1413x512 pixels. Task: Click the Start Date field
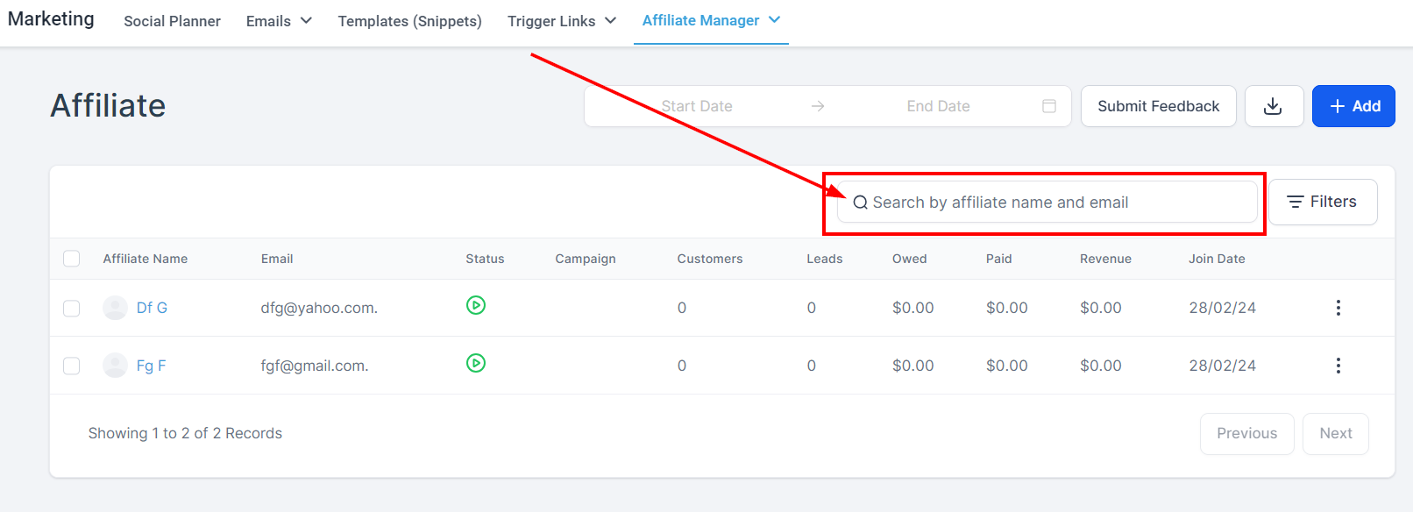[x=697, y=106]
